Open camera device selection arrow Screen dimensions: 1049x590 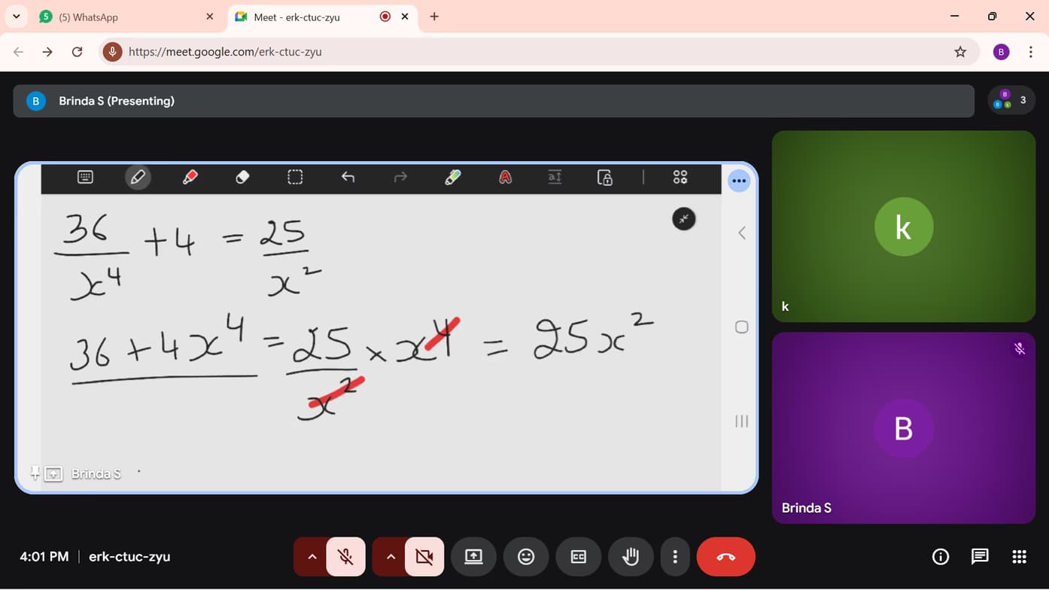point(390,556)
